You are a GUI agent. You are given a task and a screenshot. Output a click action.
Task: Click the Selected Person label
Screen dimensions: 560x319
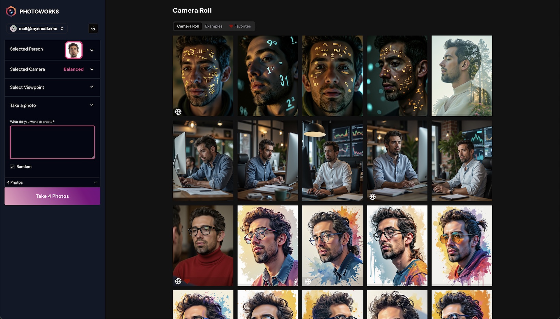(x=26, y=49)
